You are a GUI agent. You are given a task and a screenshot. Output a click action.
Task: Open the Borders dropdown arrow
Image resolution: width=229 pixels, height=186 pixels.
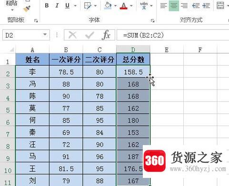pyautogui.click(x=95, y=6)
